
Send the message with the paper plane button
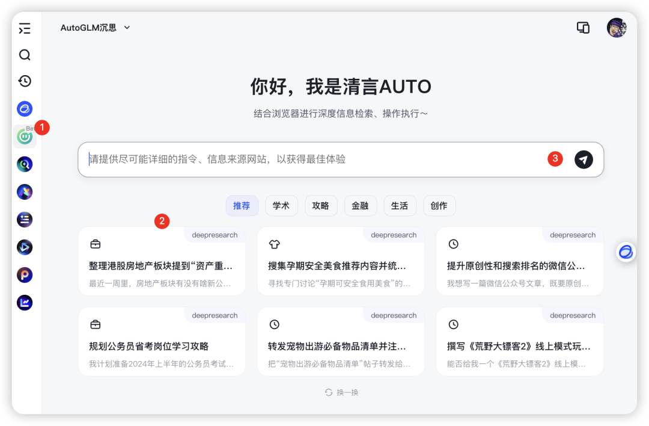pos(583,159)
